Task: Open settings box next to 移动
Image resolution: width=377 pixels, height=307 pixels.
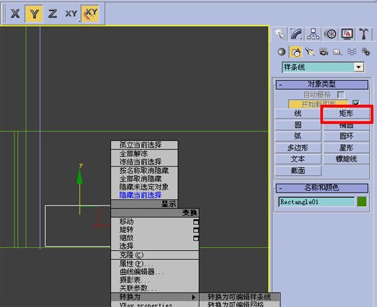Action: coord(196,222)
